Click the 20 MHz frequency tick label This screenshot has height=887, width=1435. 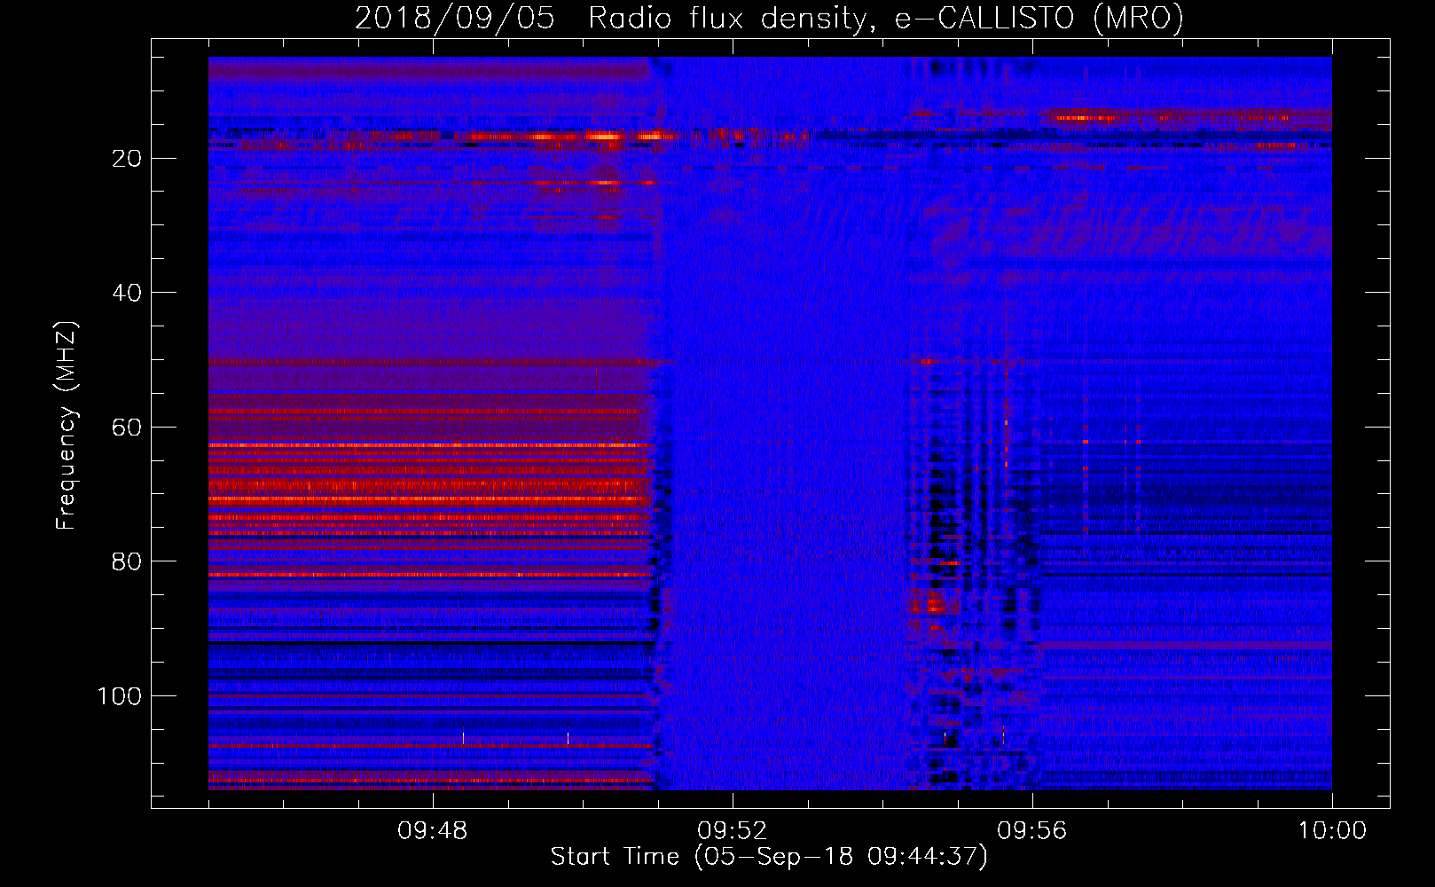(128, 158)
